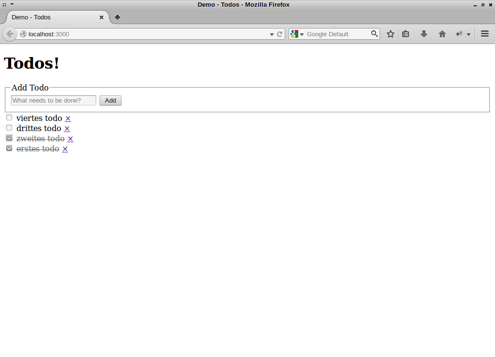The image size is (495, 357).
Task: Click the Add button
Action: [x=111, y=101]
